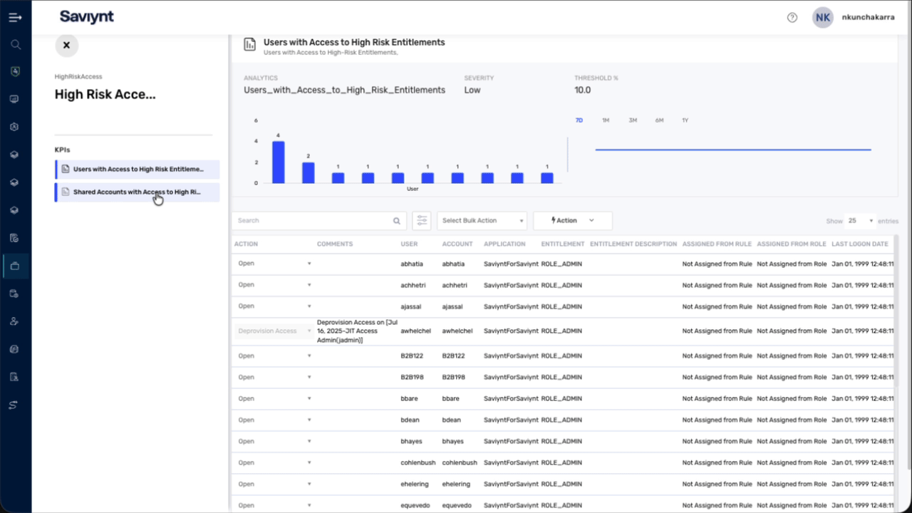The image size is (912, 513).
Task: Select the Users with Access to High Risk KPI
Action: click(138, 170)
